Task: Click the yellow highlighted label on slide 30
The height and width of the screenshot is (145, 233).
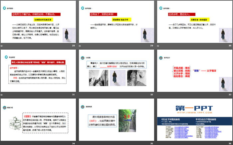Action: (x=200, y=20)
